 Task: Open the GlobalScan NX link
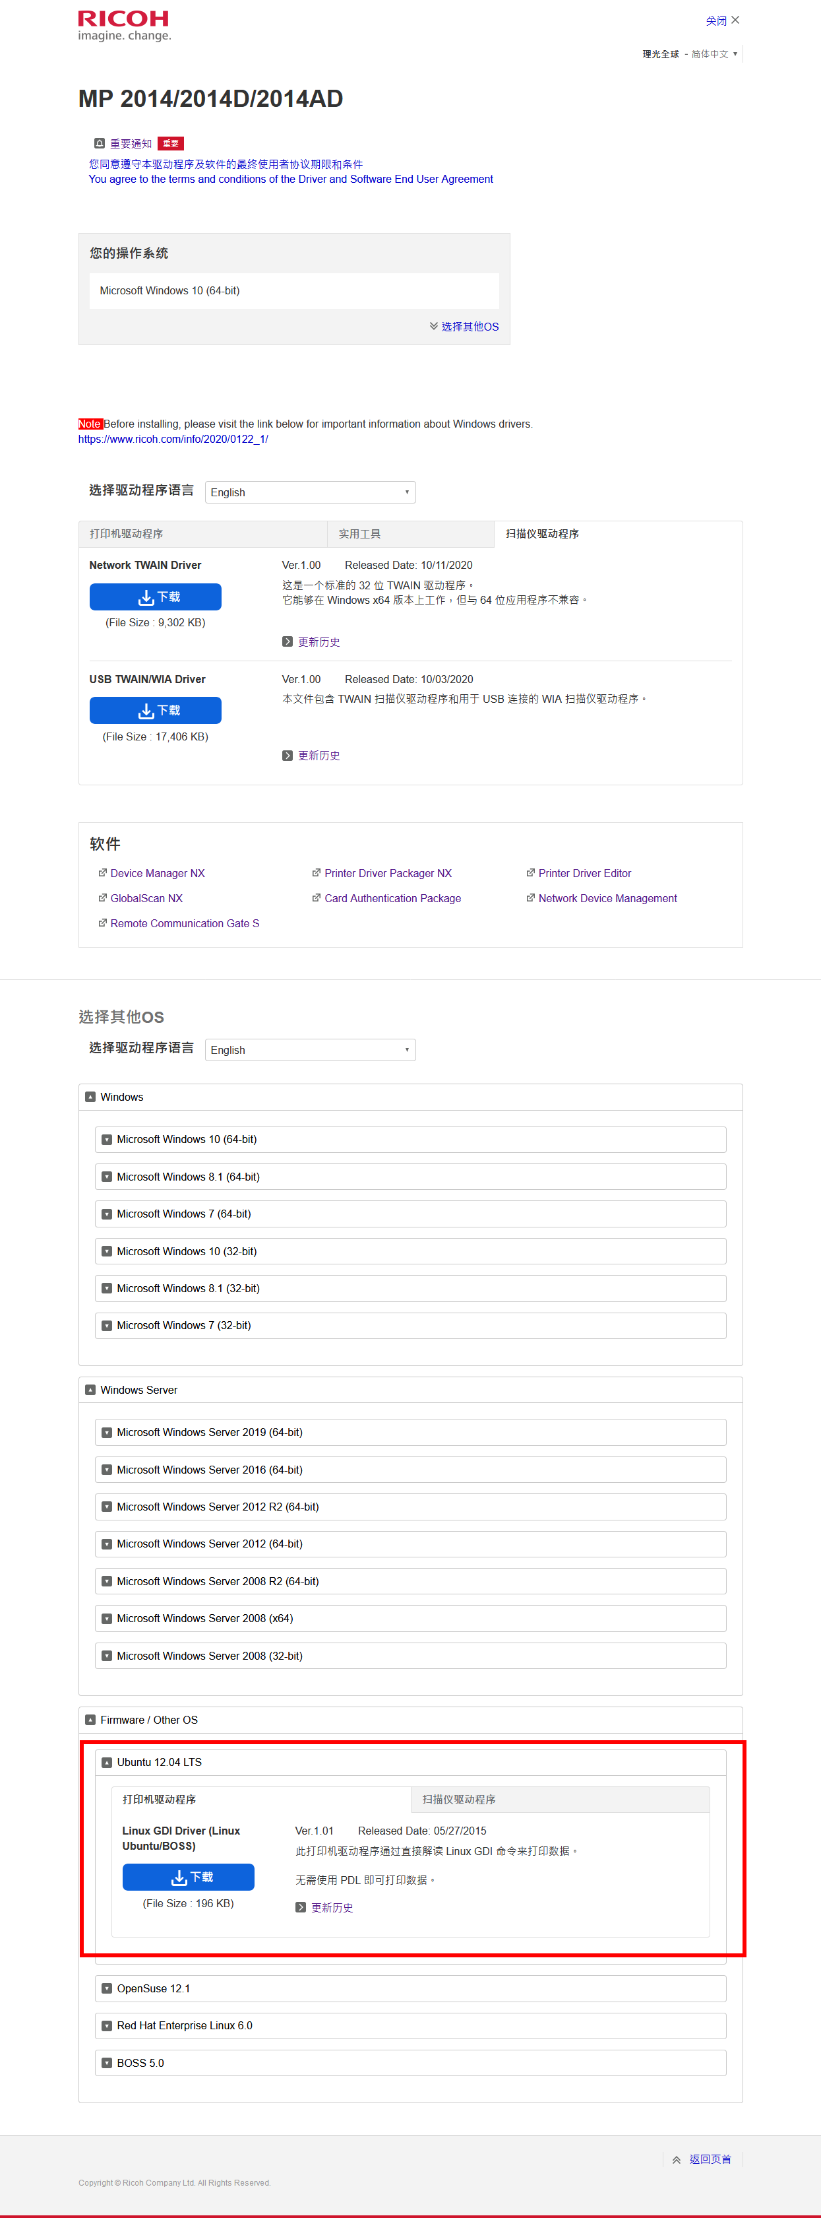point(146,898)
